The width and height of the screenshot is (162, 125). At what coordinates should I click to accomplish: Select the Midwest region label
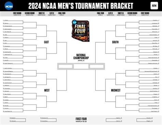(116, 91)
